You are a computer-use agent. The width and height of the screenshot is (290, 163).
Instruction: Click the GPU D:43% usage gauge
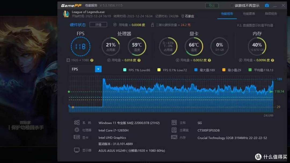pyautogui.click(x=168, y=47)
